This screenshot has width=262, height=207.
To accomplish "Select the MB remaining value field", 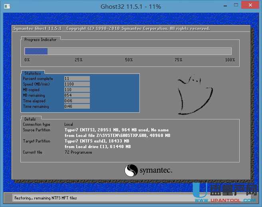I will pos(77,96).
